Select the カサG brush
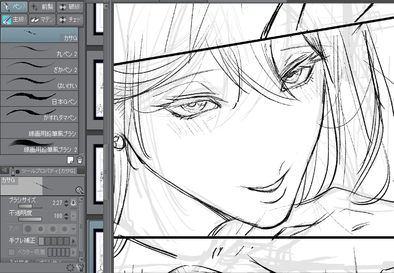Viewport: 394px width, 273px height. [x=39, y=35]
